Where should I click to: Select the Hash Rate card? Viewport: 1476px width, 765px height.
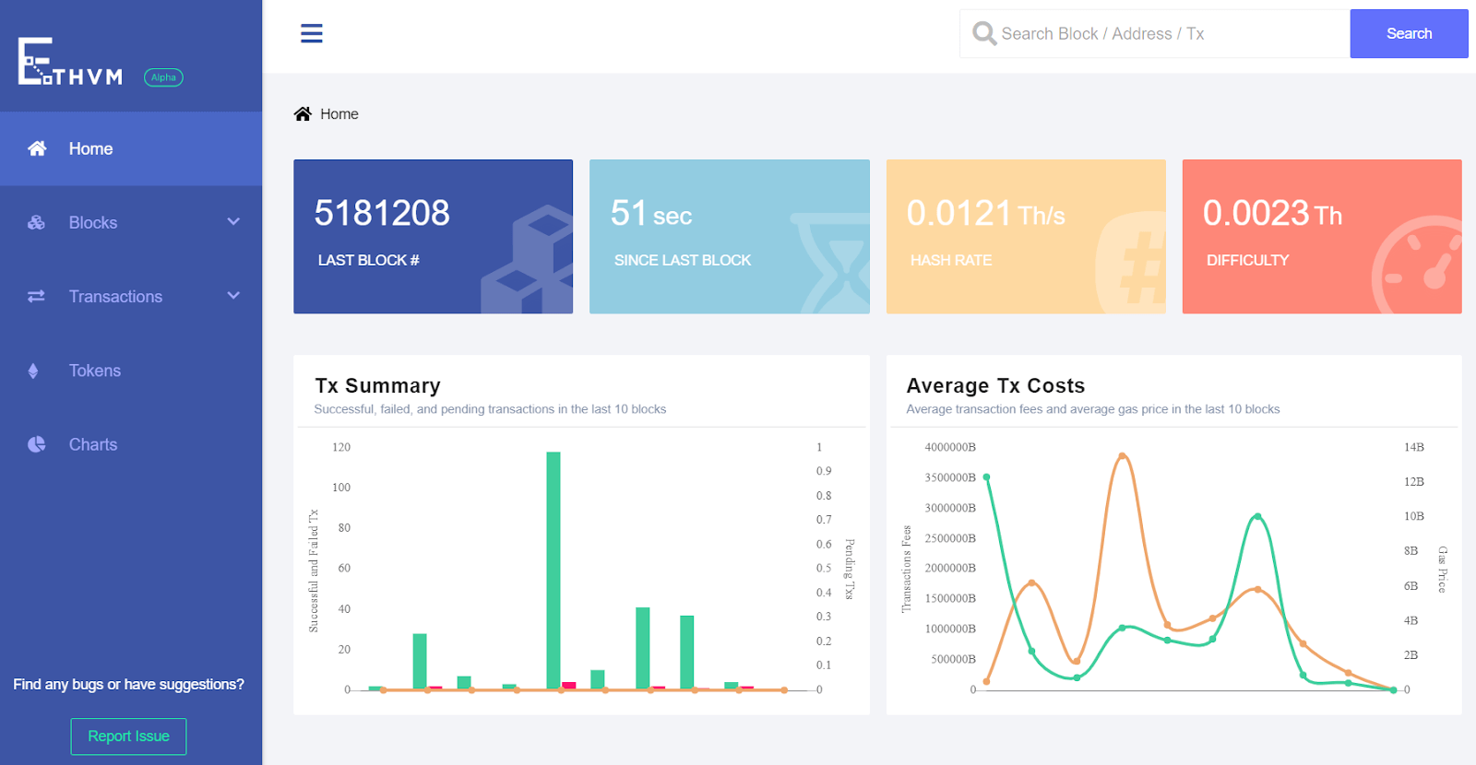(1025, 237)
